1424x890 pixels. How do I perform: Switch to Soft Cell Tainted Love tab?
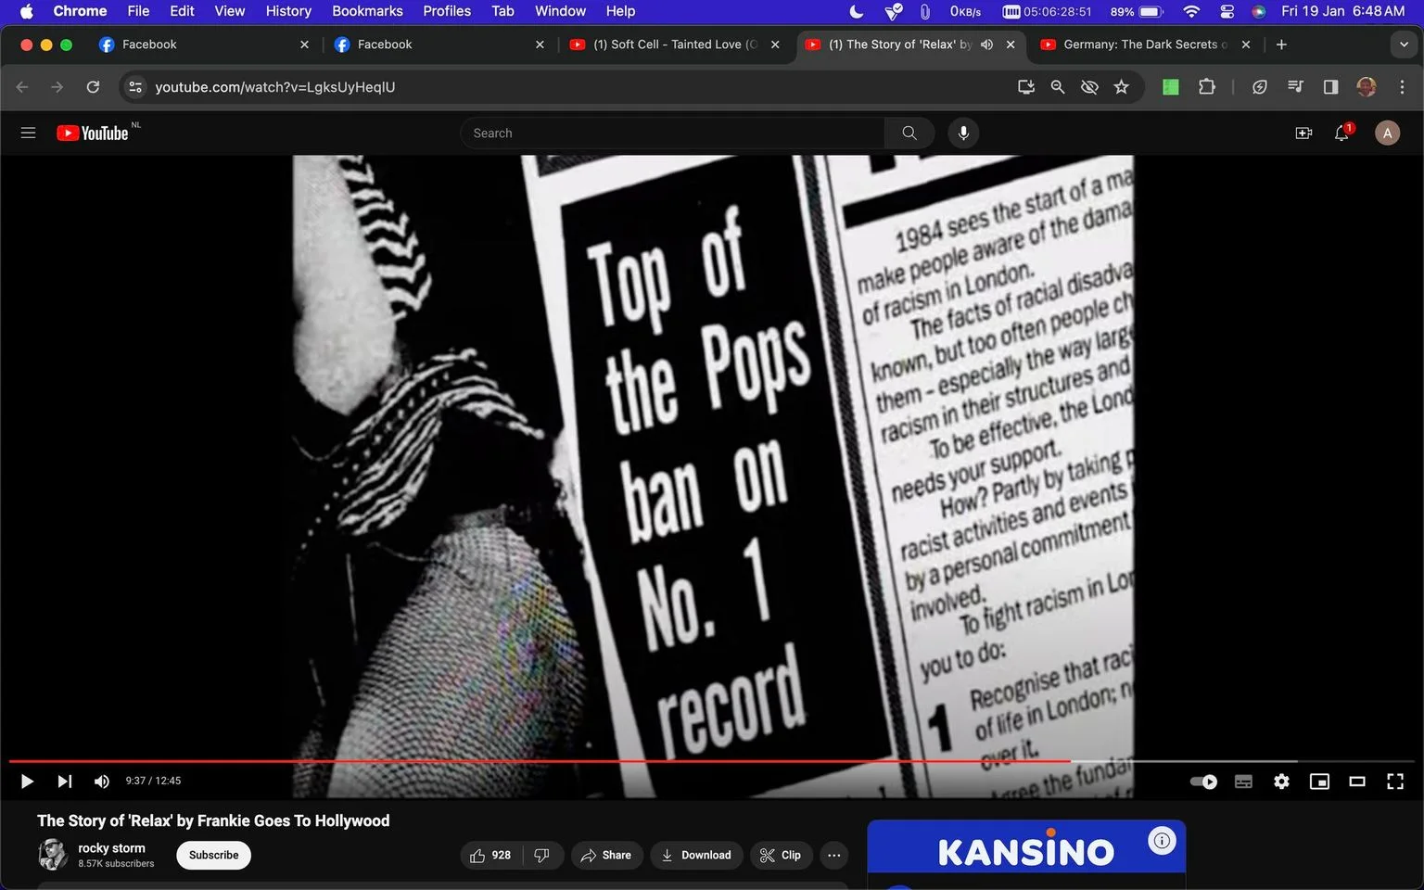pyautogui.click(x=676, y=44)
